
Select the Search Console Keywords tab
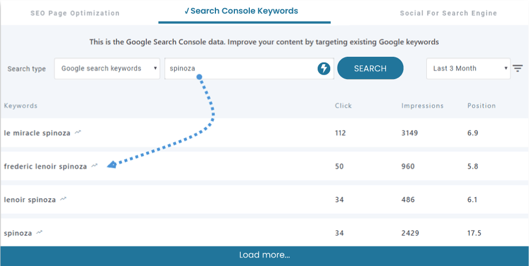tap(245, 11)
